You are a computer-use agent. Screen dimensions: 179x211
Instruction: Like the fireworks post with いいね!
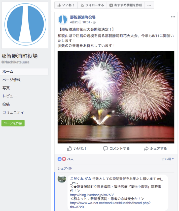tap(77, 149)
